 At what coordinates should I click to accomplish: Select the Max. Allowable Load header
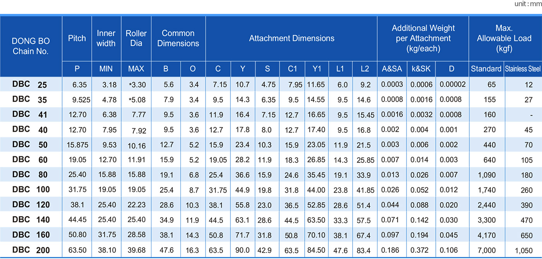(x=504, y=38)
